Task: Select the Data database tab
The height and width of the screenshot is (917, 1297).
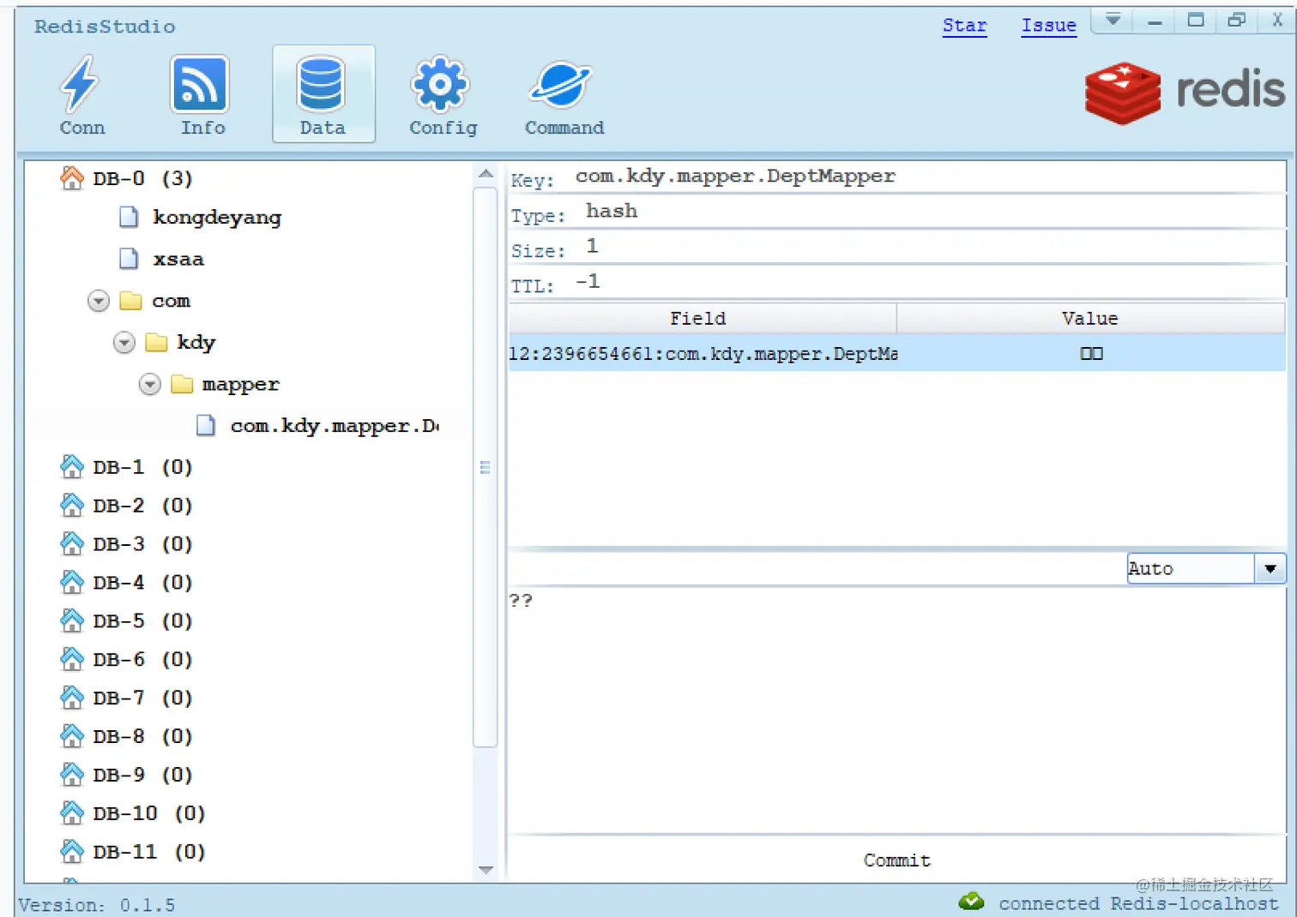Action: point(323,94)
